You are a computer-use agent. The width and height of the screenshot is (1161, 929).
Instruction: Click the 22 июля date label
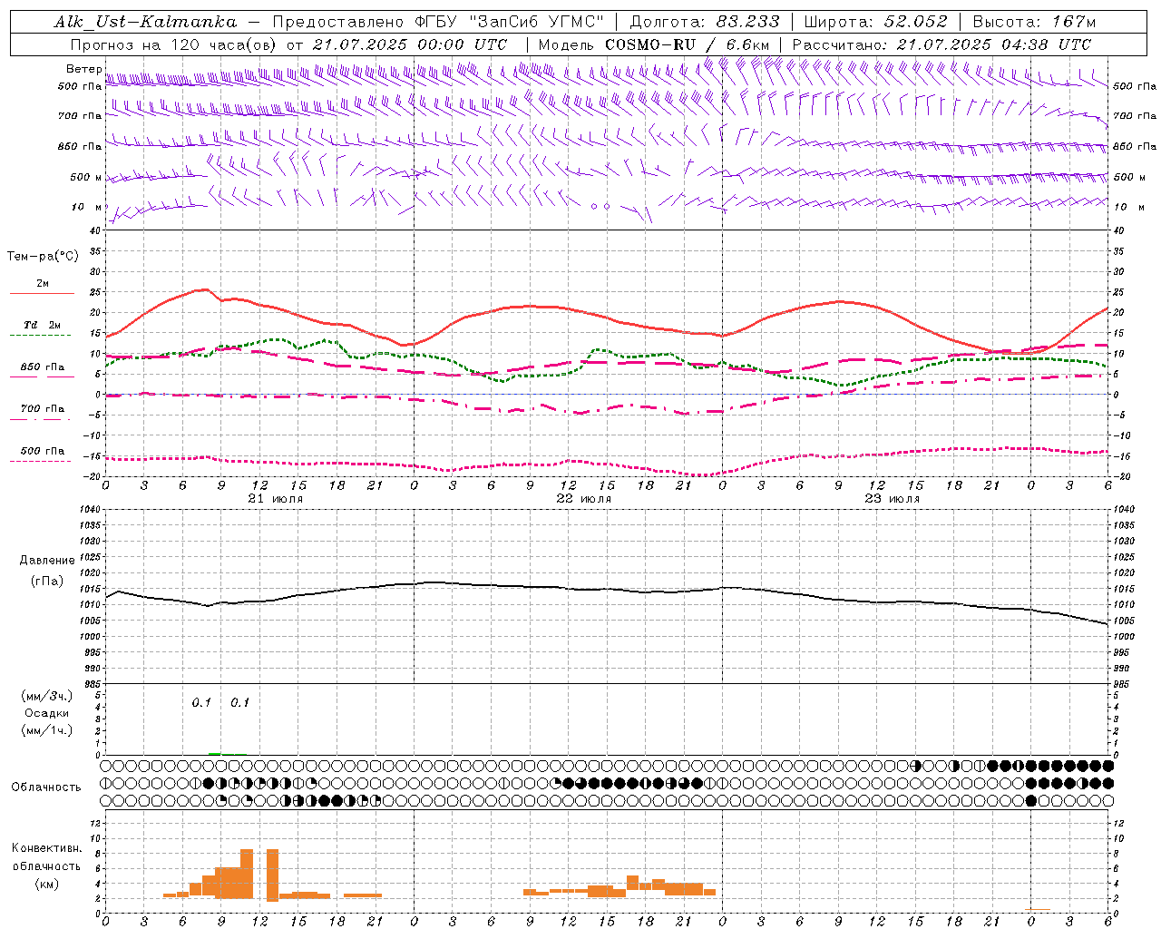point(584,499)
